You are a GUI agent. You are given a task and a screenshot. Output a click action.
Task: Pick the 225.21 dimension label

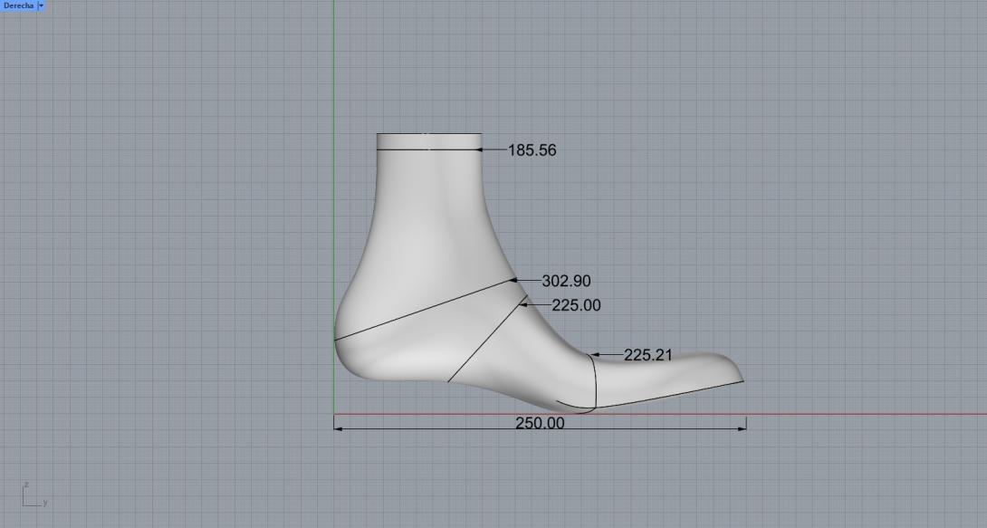click(x=647, y=355)
